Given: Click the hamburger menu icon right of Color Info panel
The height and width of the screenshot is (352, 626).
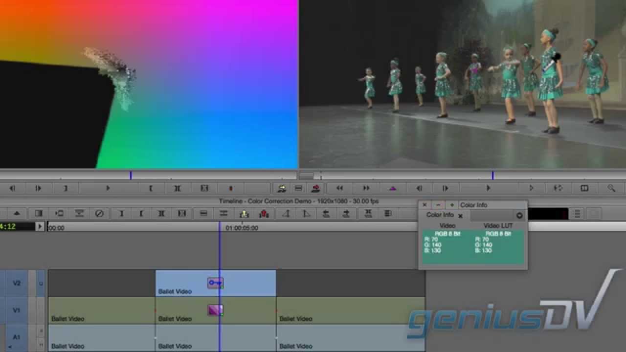Looking at the screenshot, I should (x=578, y=214).
